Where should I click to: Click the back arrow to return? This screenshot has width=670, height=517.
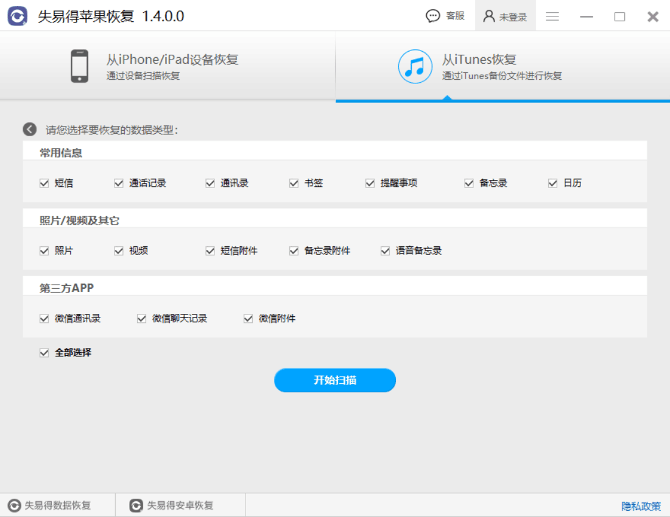coord(29,128)
